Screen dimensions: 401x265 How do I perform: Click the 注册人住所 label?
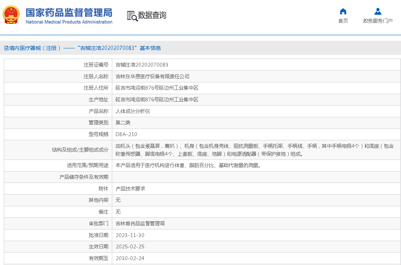(x=96, y=88)
